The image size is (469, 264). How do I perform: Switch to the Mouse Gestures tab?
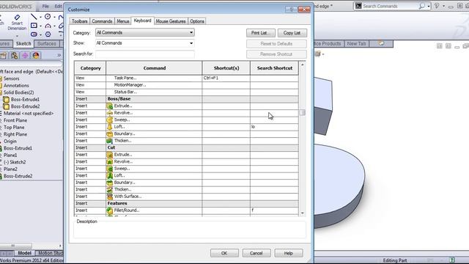coord(171,21)
